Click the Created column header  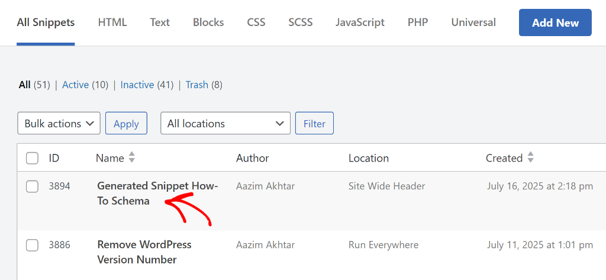504,158
